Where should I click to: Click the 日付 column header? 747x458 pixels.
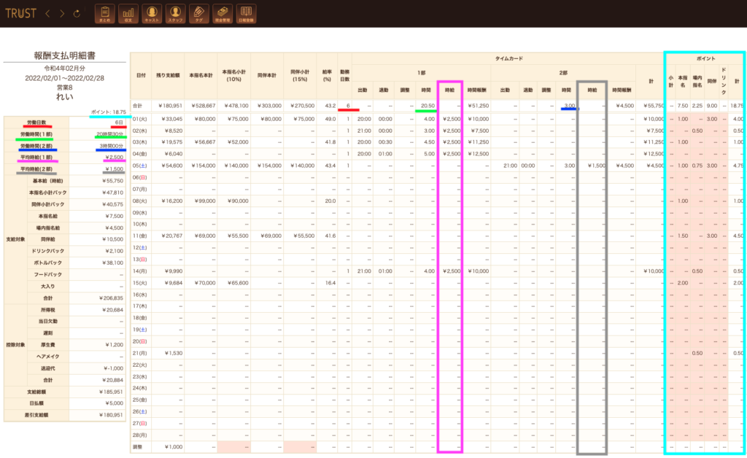click(x=141, y=76)
